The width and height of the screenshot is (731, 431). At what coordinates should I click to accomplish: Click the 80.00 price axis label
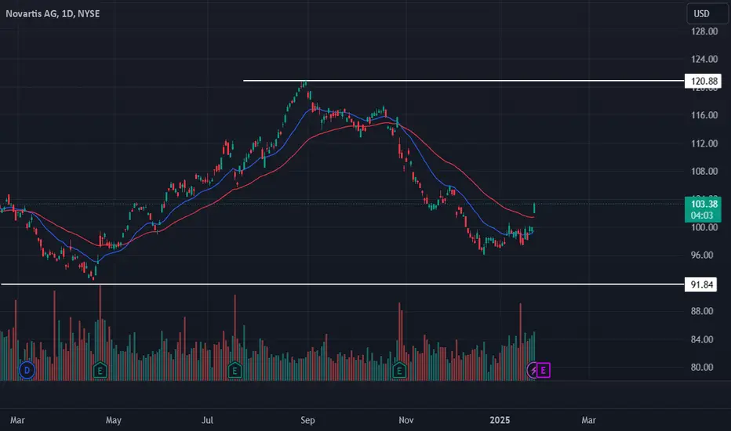702,368
